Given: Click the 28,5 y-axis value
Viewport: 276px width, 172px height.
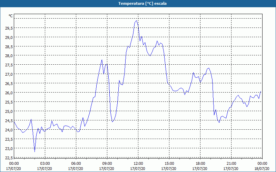Looking at the screenshot, I should 9,46.
